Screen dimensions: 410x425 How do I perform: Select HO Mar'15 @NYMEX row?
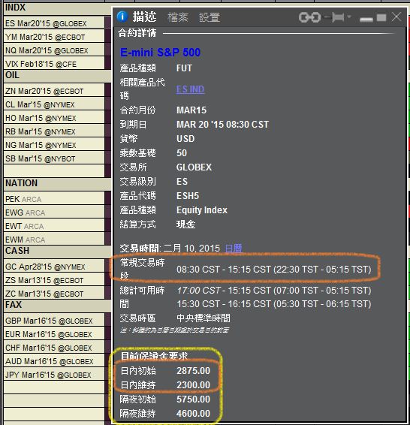tap(54, 118)
